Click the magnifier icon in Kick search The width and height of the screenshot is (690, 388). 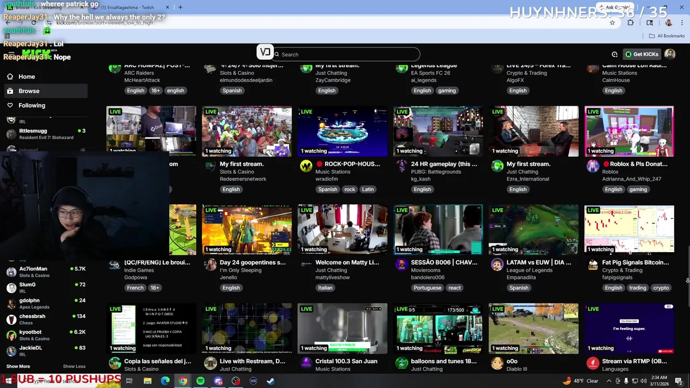pos(277,54)
